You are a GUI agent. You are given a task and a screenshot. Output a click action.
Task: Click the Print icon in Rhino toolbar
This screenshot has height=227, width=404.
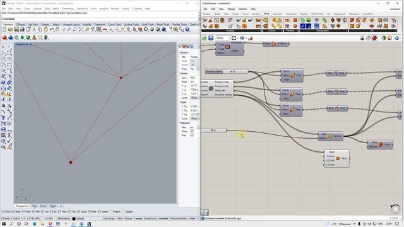pos(22,30)
